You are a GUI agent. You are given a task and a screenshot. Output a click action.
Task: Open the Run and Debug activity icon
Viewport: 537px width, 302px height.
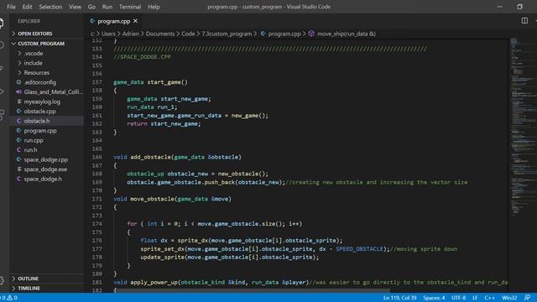(x=2, y=91)
